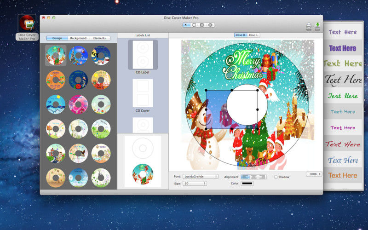Choose the blue ocean wave disc design
Viewport: 368px width, 230px height.
pyautogui.click(x=56, y=104)
